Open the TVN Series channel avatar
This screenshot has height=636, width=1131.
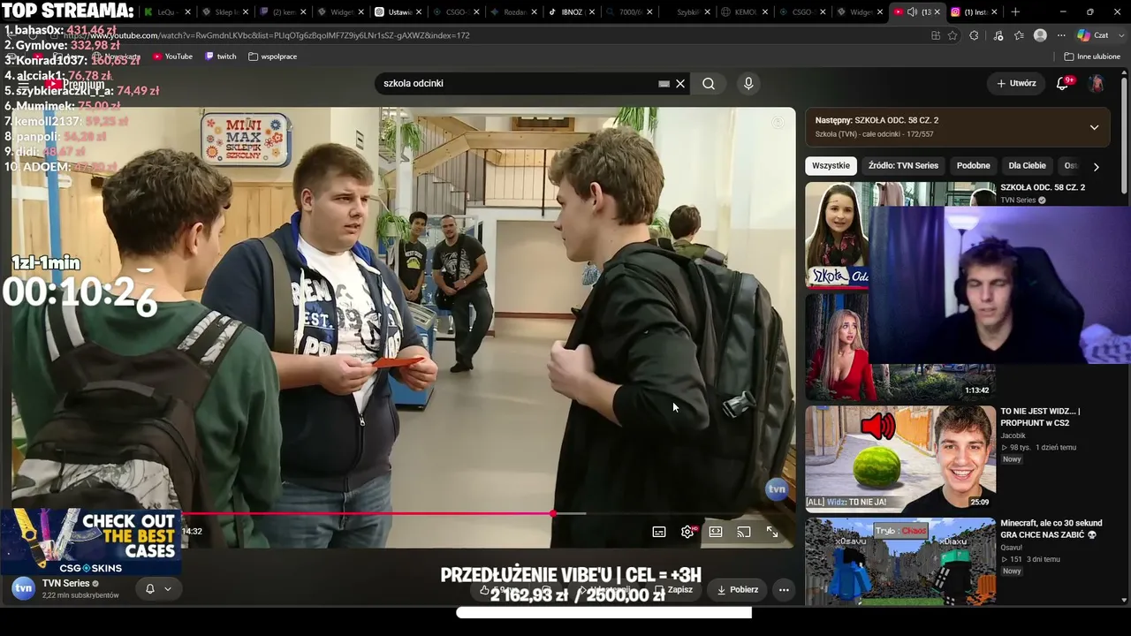(x=23, y=588)
